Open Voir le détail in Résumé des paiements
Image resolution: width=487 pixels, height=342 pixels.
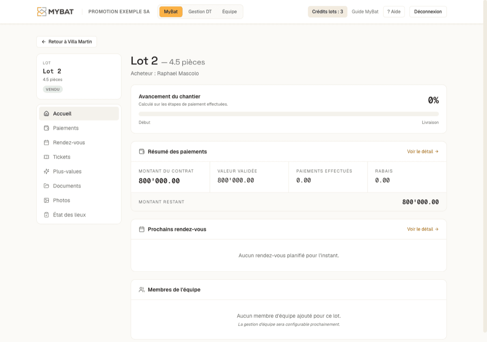click(423, 151)
